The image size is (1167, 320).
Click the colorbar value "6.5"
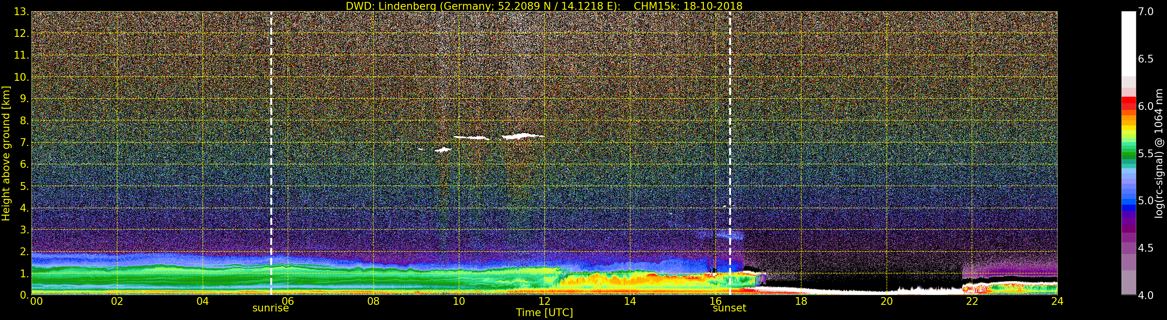(x=1146, y=59)
